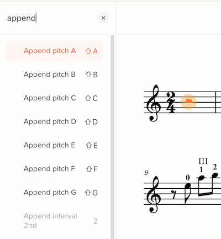This screenshot has width=221, height=239.
Task: Click the 2/4 time signature
Action: point(171,102)
